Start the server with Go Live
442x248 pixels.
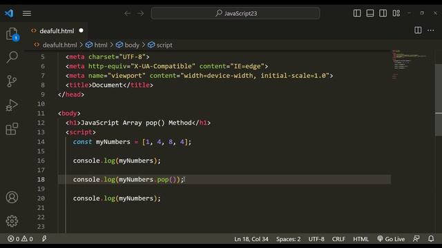pyautogui.click(x=391, y=239)
